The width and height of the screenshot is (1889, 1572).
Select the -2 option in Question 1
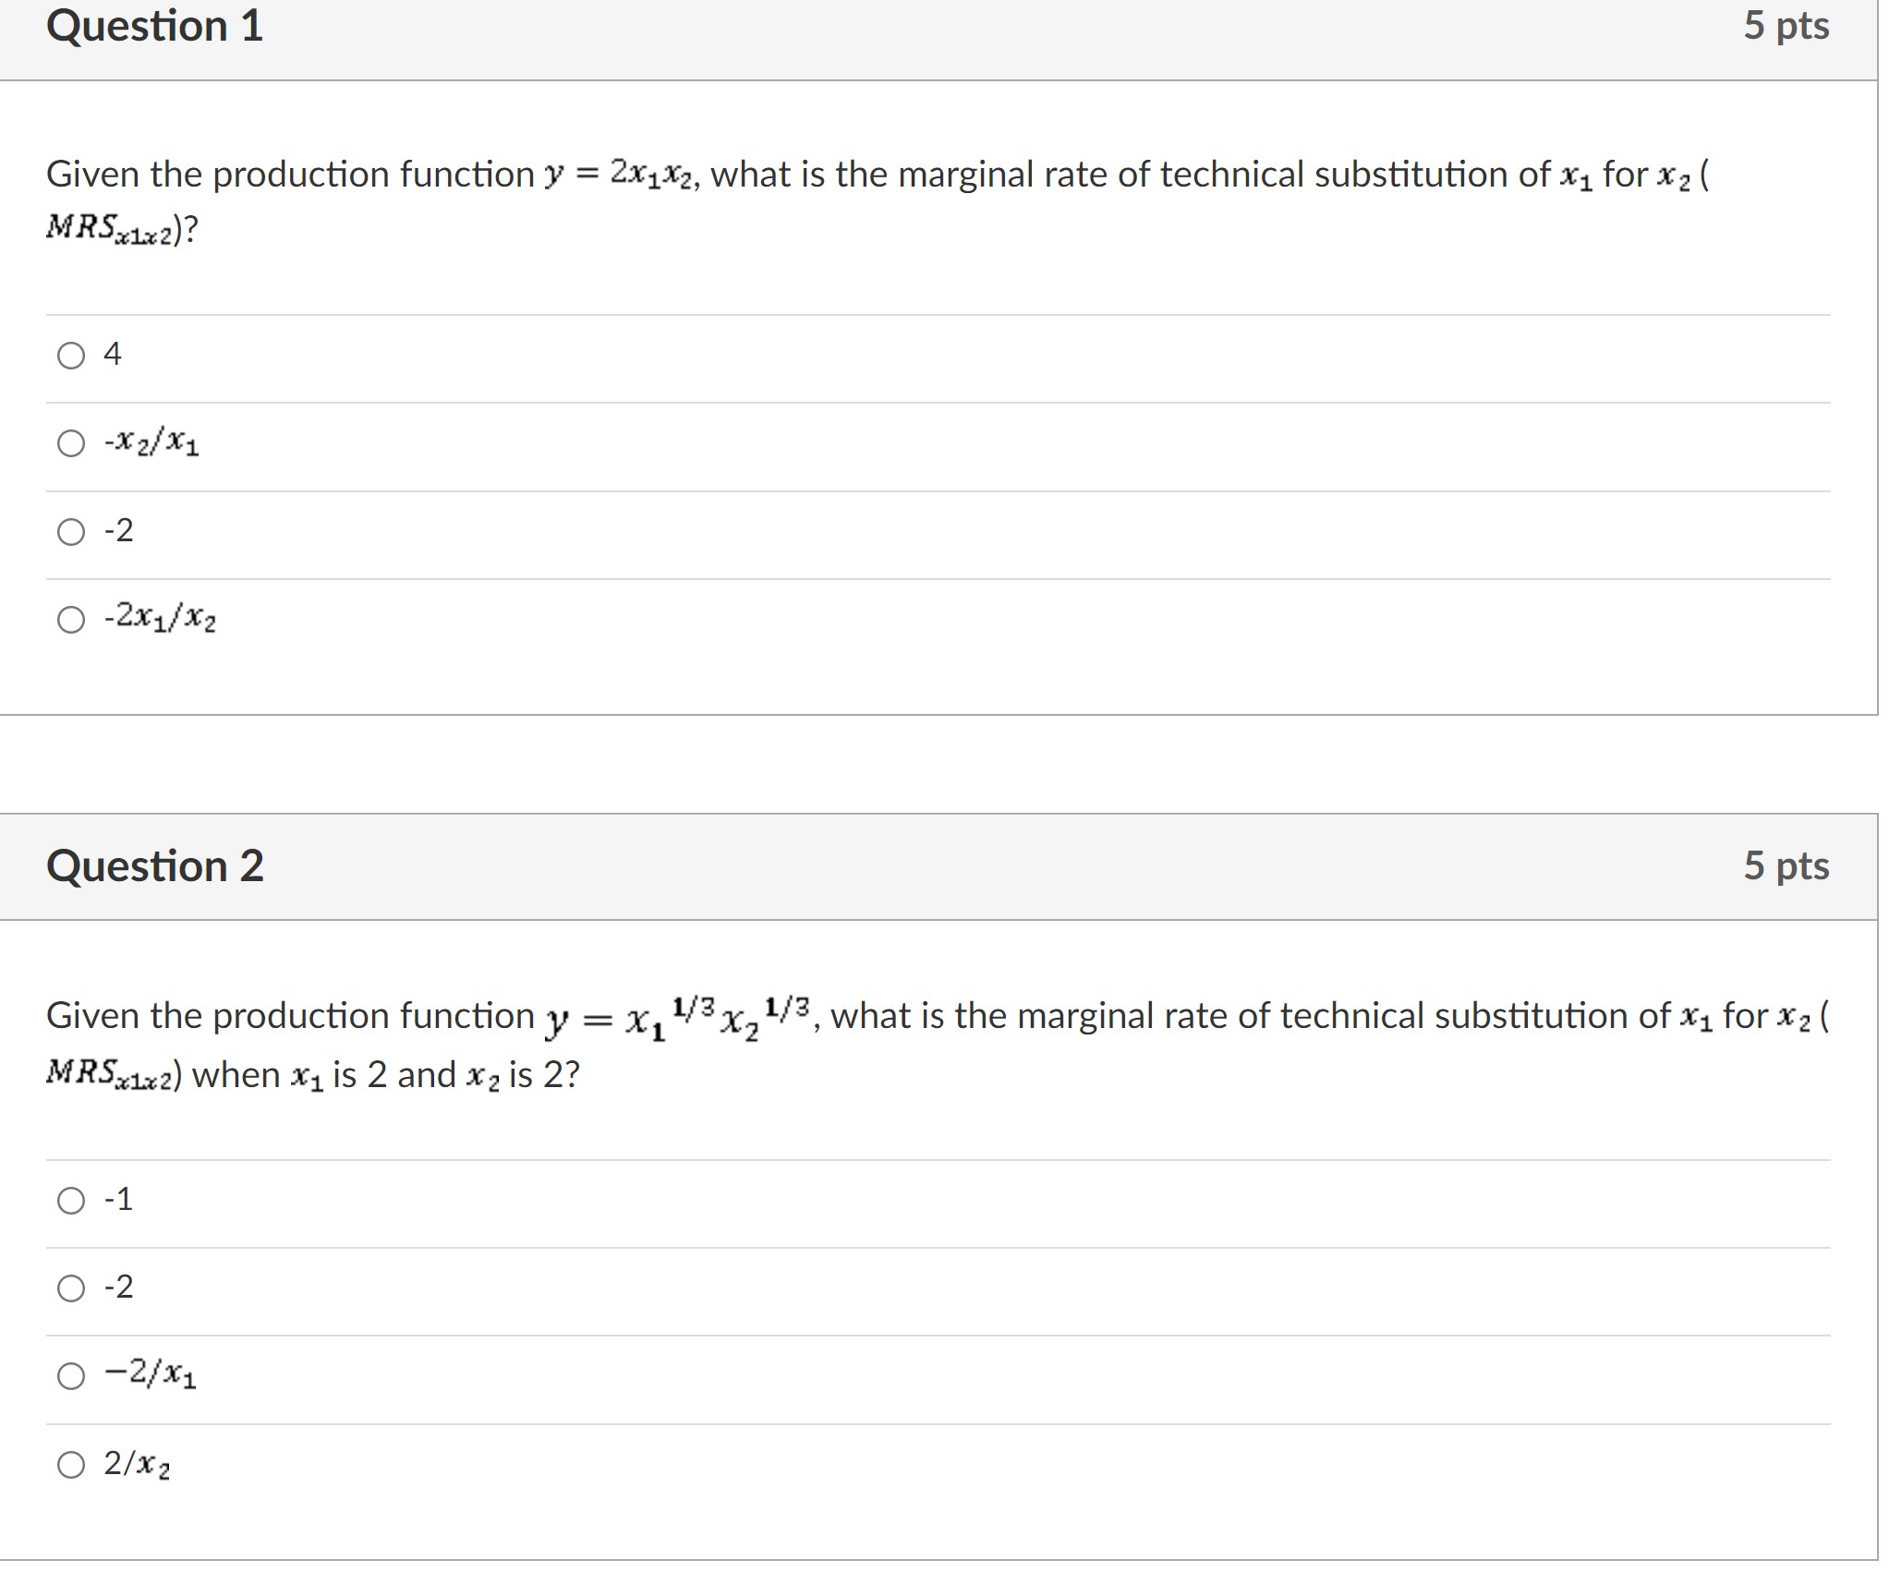70,531
